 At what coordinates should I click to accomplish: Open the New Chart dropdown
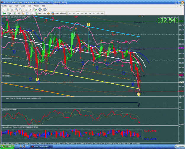pyautogui.click(x=4, y=13)
